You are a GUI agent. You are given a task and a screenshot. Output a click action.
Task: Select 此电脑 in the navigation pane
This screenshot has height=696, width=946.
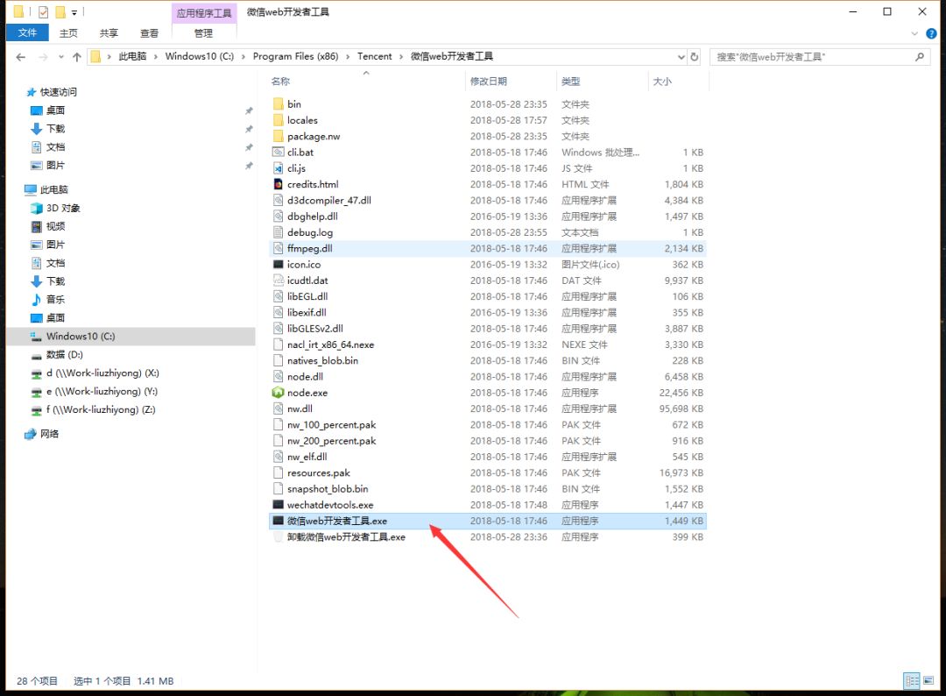(53, 189)
